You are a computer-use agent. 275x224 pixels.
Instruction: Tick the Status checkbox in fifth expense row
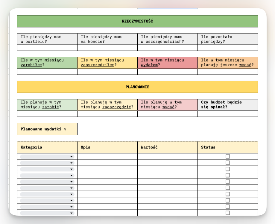228,182
